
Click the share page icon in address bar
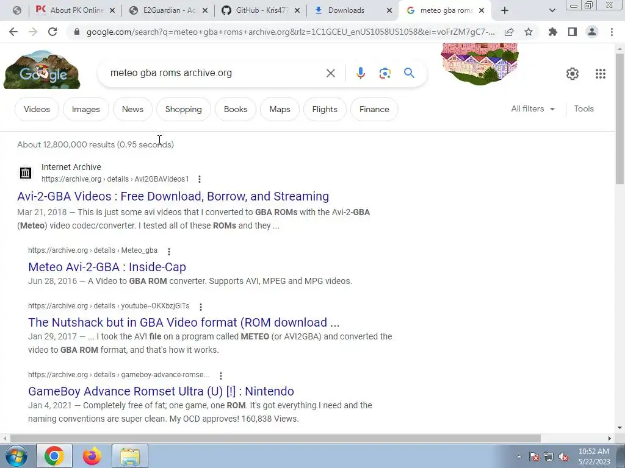[509, 32]
